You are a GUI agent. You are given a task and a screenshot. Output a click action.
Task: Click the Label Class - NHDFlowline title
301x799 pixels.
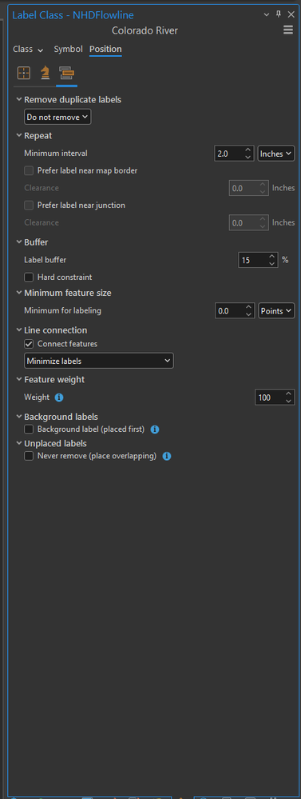click(73, 15)
